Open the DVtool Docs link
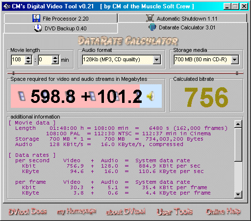This screenshot has height=221, width=251. [x=27, y=212]
